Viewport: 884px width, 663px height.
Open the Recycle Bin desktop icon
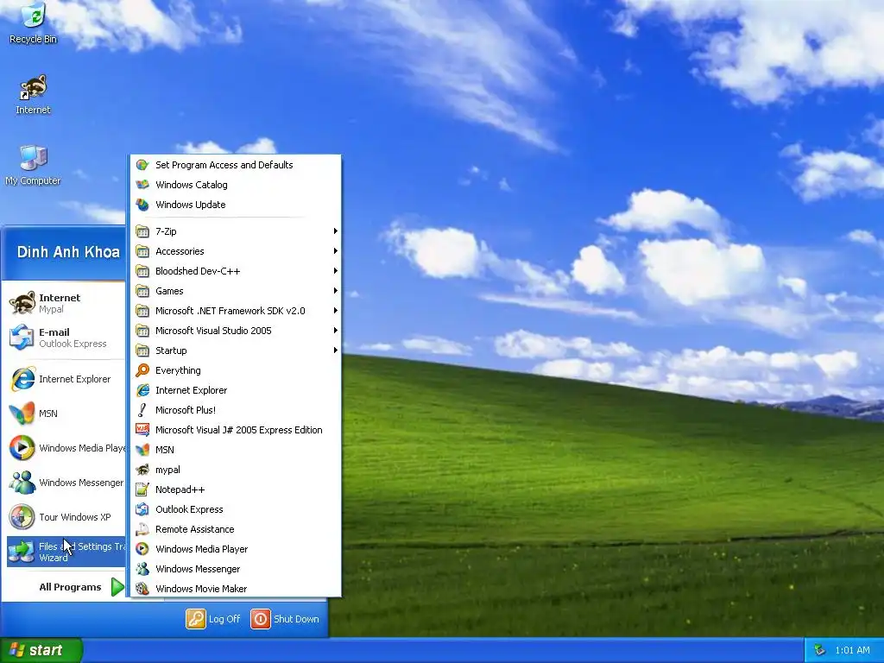[x=34, y=22]
